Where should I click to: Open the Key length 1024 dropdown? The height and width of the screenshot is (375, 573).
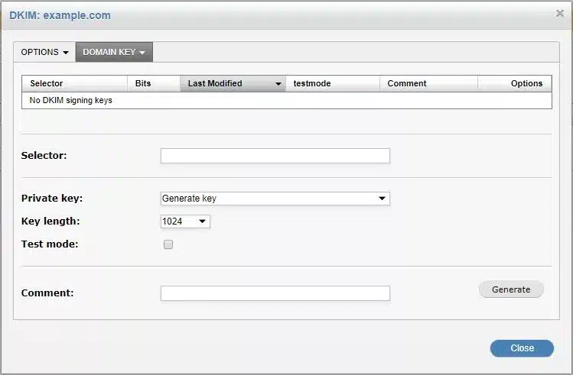pos(185,221)
